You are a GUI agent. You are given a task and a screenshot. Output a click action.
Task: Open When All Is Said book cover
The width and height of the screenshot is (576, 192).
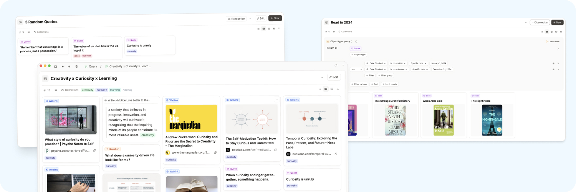(444, 120)
